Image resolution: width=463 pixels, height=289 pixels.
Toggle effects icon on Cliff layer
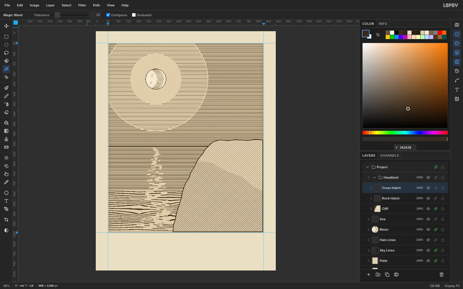[x=436, y=209]
